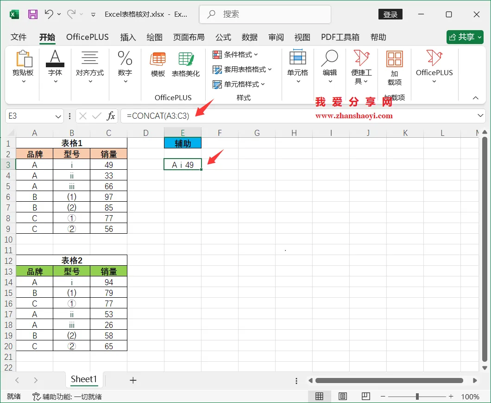This screenshot has height=403, width=491.
Task: Click the search (搜索) box
Action: [x=265, y=14]
